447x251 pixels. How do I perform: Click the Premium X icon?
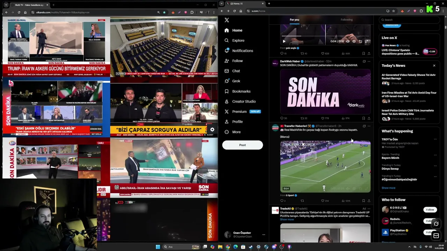tap(227, 112)
